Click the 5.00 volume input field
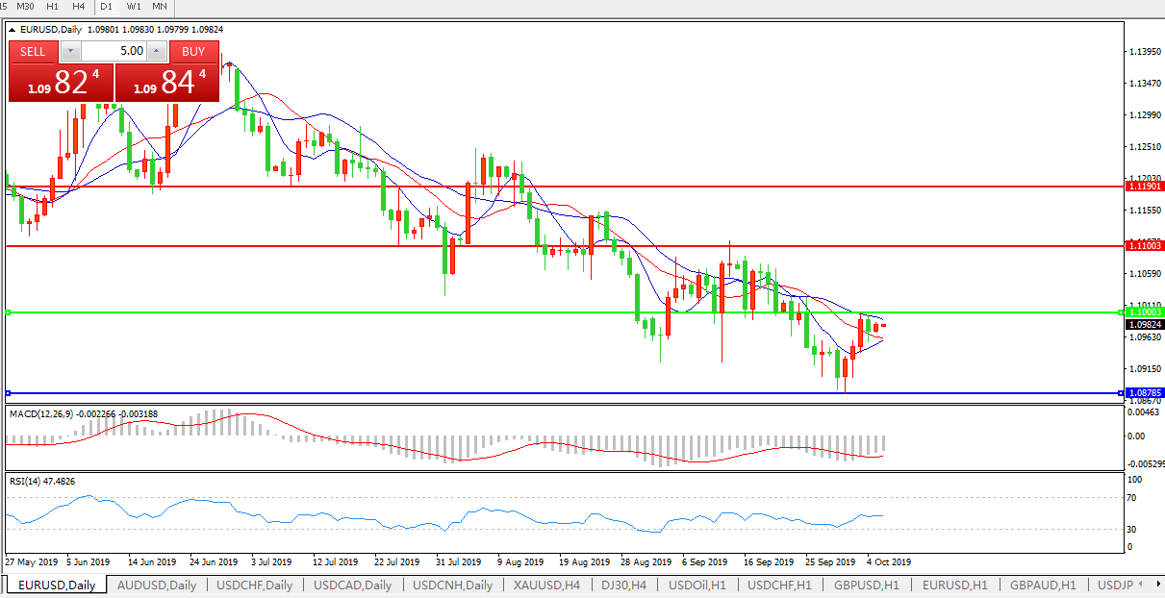This screenshot has height=598, width=1165. click(x=113, y=51)
